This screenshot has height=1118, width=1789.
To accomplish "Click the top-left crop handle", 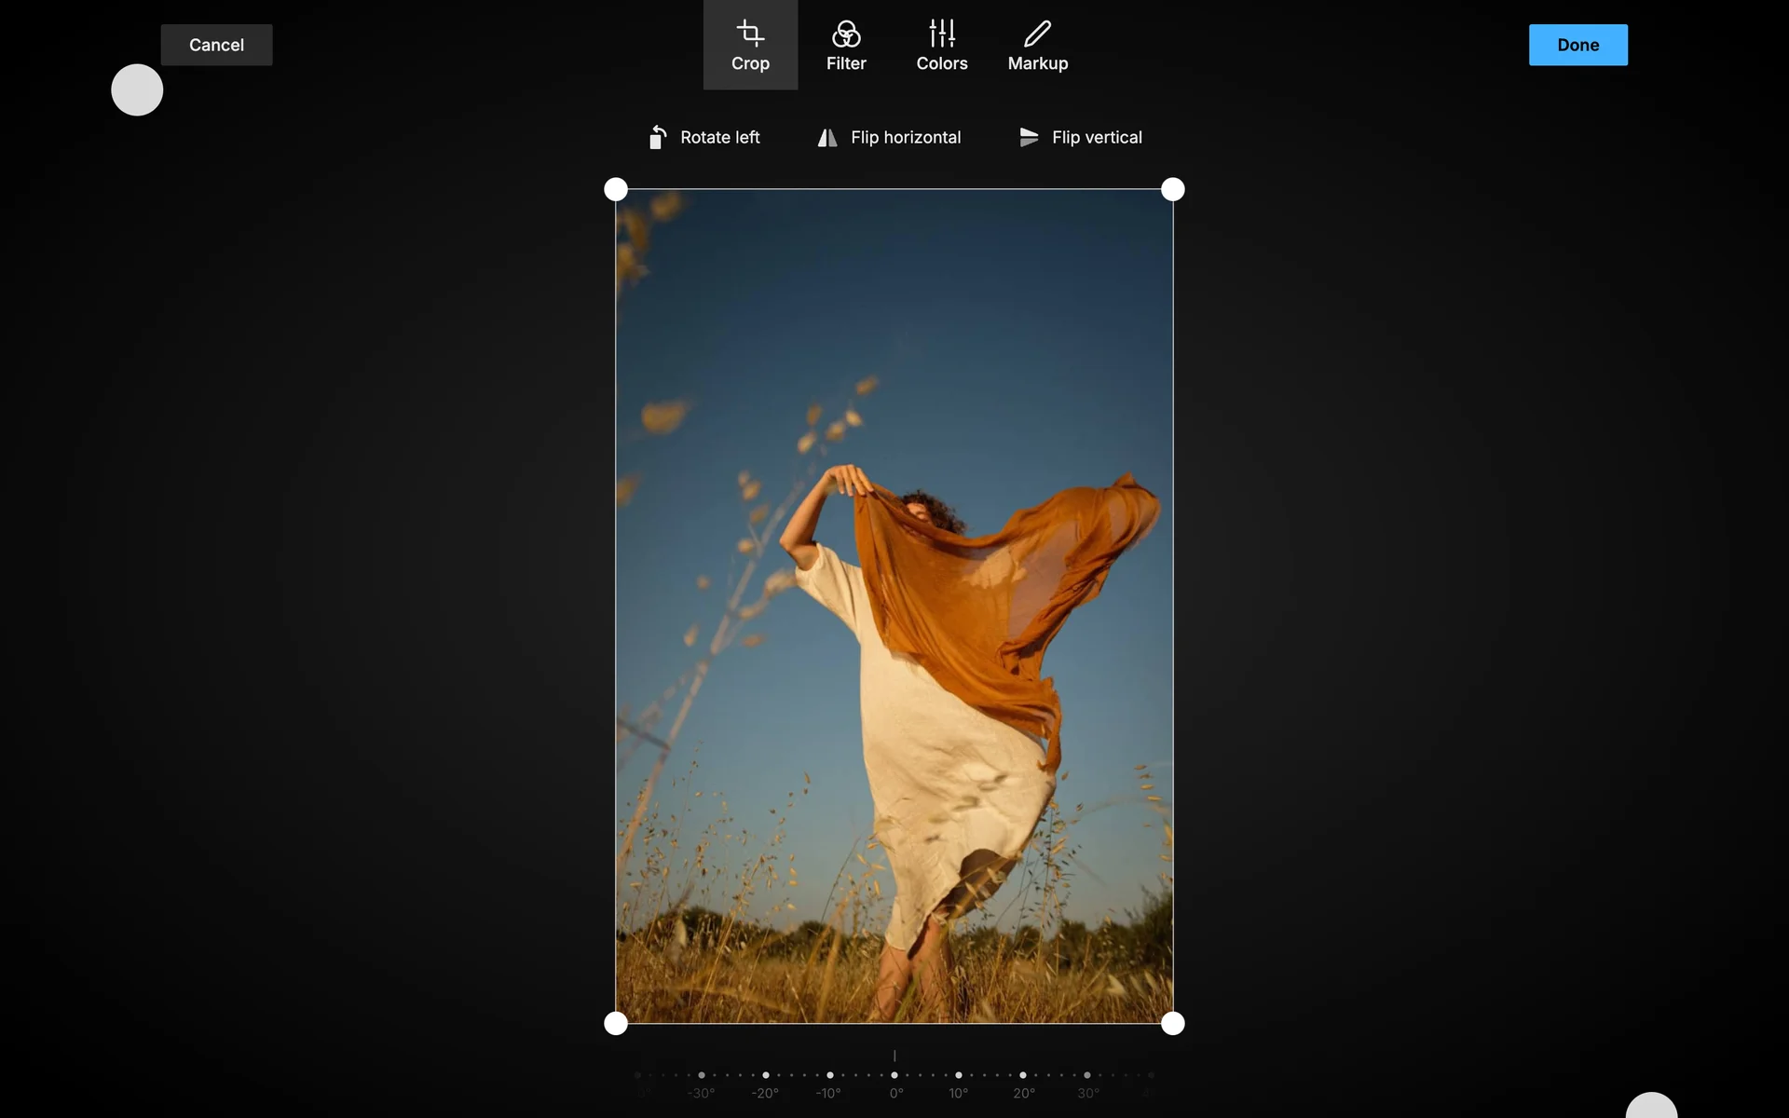I will [616, 190].
